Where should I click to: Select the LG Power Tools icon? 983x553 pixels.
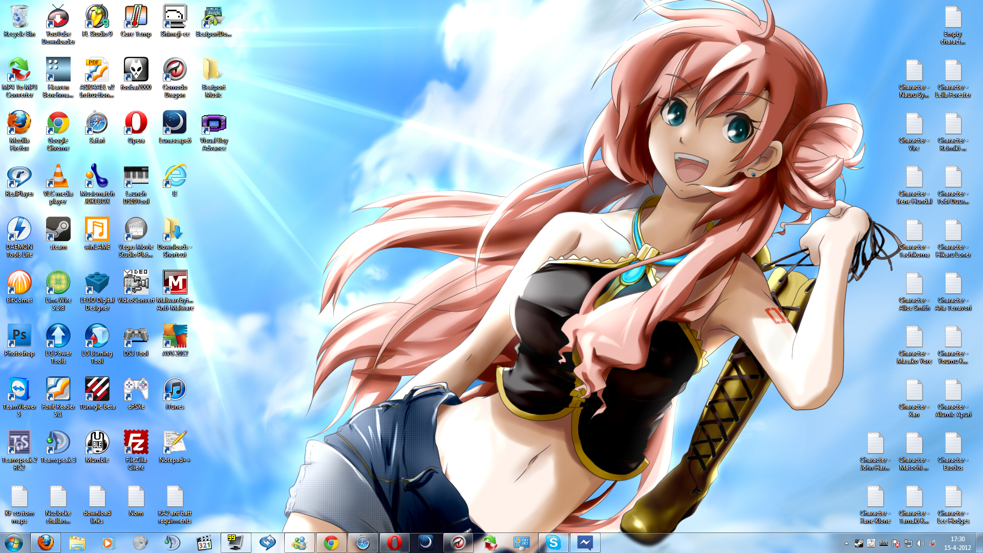pyautogui.click(x=58, y=344)
